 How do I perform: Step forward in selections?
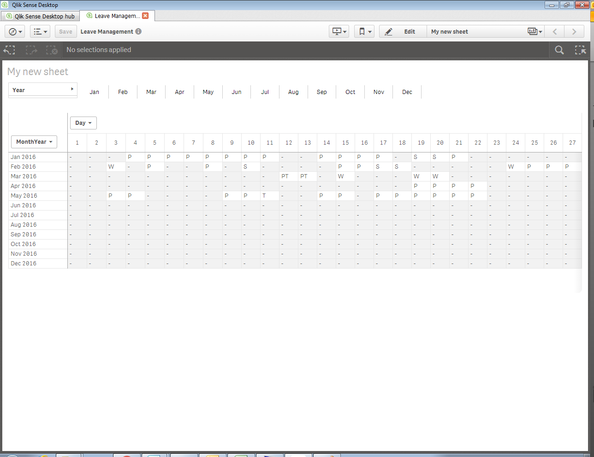(31, 50)
